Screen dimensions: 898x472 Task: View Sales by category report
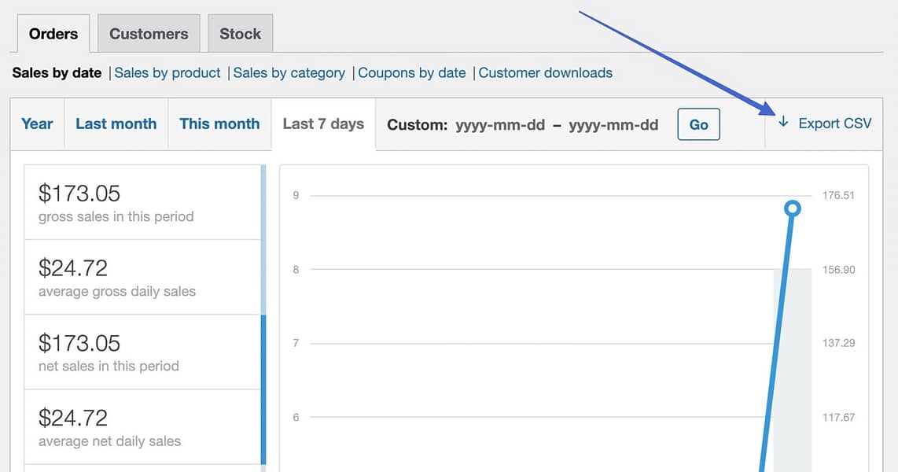coord(289,72)
